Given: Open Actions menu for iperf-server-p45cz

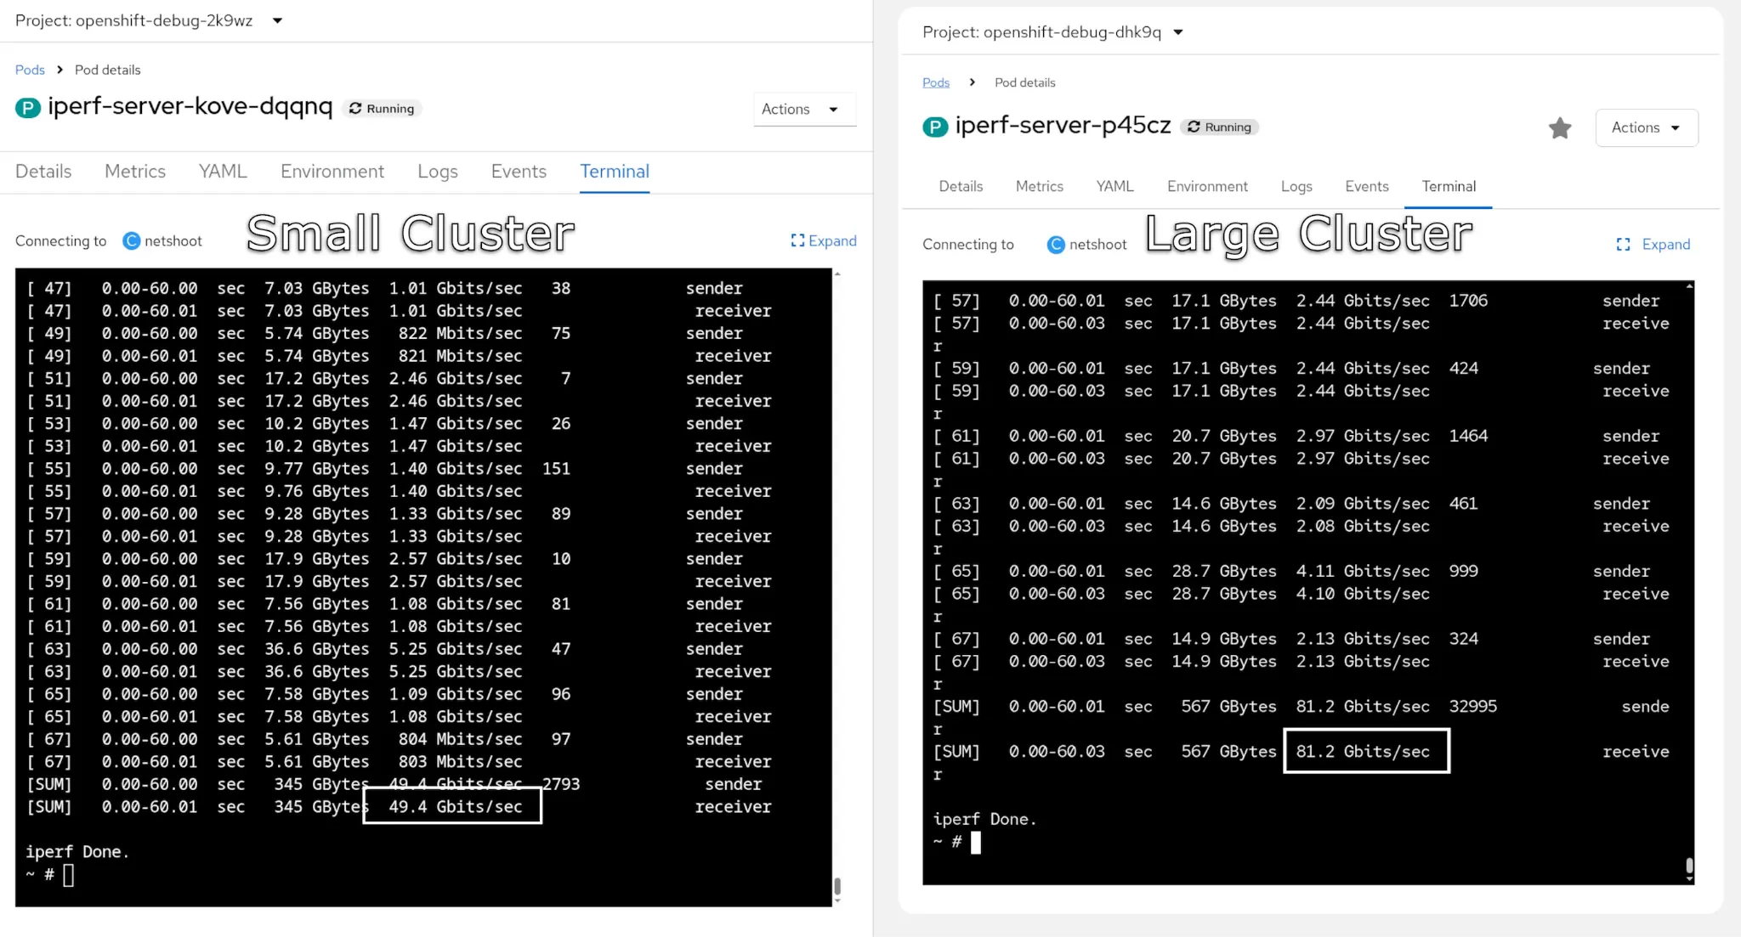Looking at the screenshot, I should pos(1646,127).
